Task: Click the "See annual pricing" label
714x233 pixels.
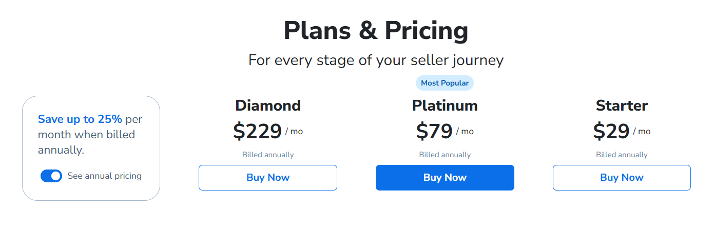Action: coord(104,176)
